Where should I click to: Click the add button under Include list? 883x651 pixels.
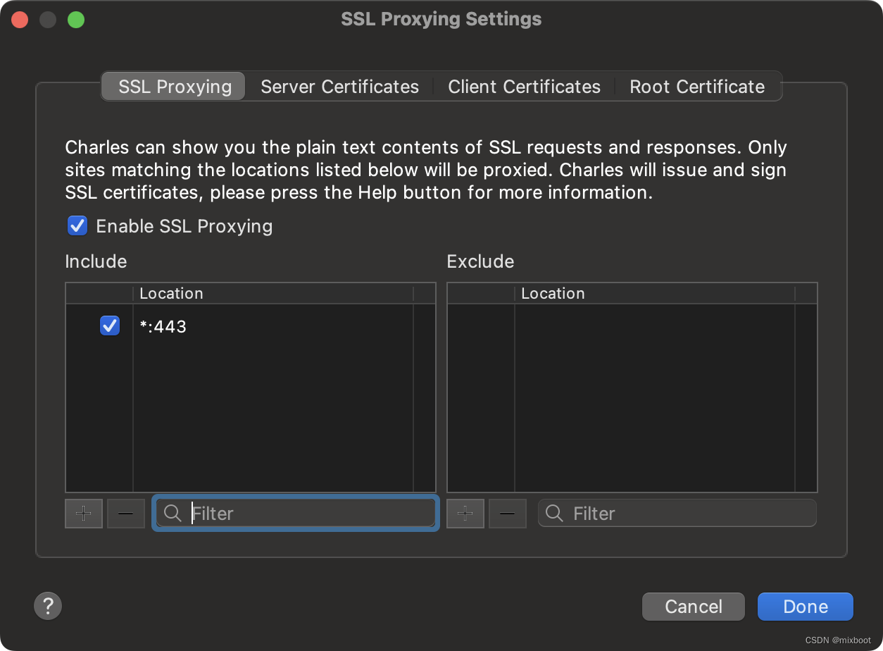tap(84, 513)
